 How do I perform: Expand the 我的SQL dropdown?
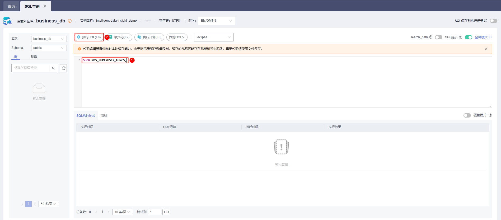click(x=177, y=37)
